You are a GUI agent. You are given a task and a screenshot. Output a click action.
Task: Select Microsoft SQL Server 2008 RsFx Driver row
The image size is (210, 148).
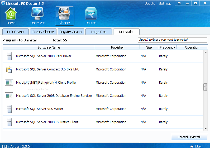click(x=103, y=56)
